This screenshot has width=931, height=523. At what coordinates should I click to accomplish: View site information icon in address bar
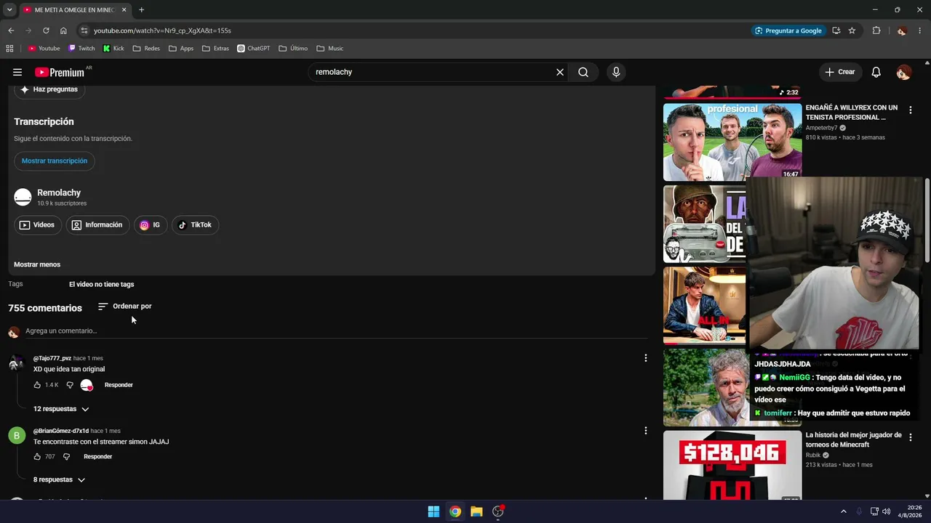(x=84, y=31)
